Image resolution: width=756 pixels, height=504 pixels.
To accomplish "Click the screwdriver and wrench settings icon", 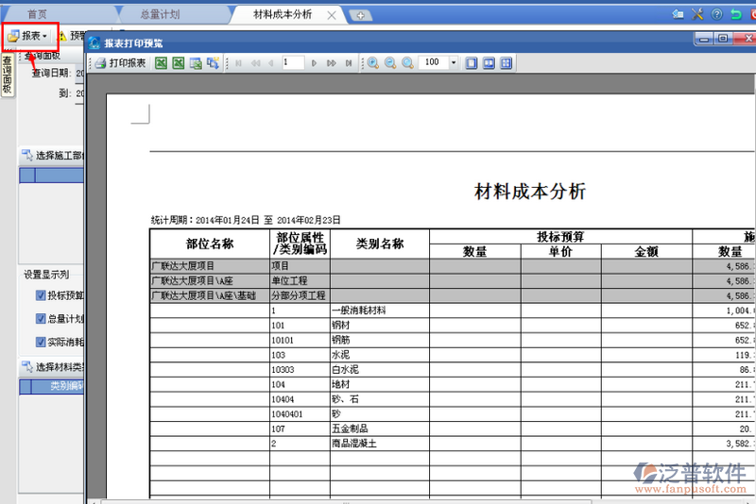I will [697, 14].
